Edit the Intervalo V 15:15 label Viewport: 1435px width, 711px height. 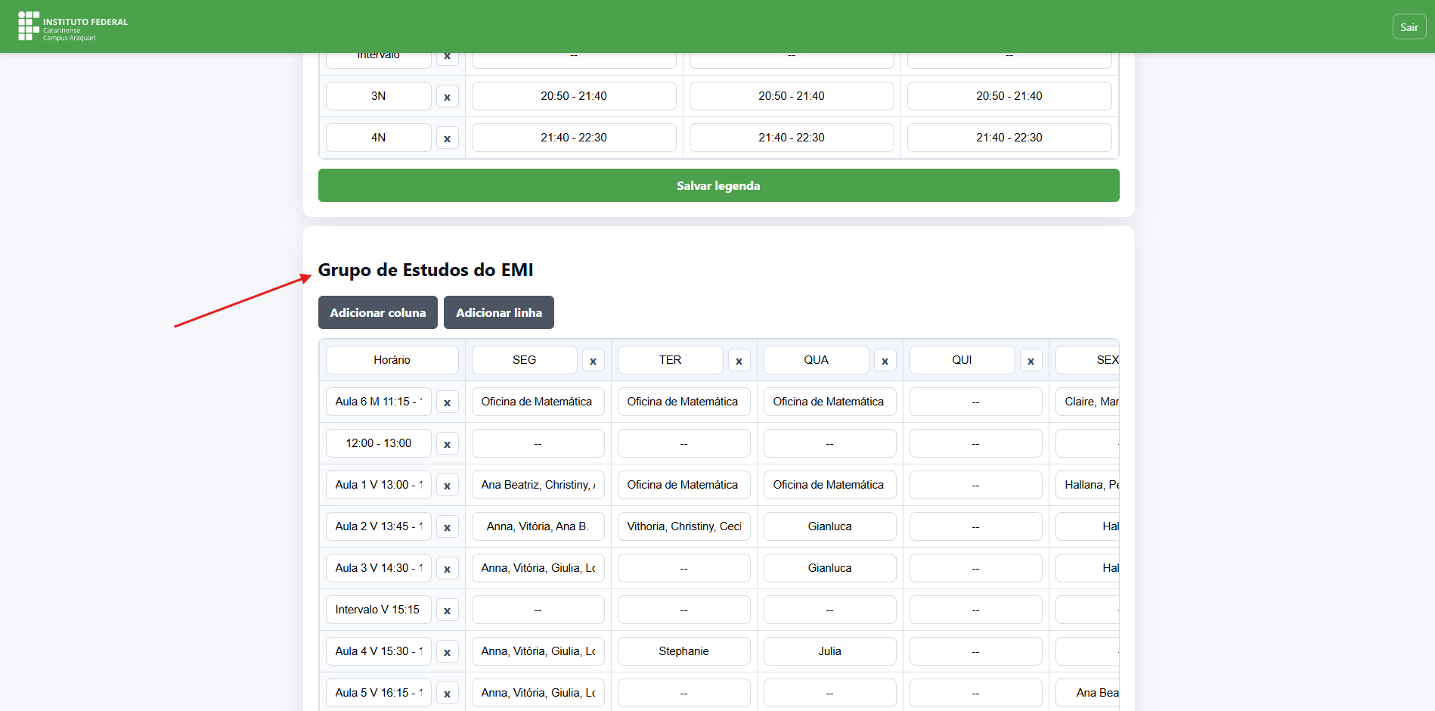pos(379,610)
